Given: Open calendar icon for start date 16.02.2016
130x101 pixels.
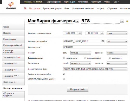Looking at the screenshot, I should [x=80, y=33].
